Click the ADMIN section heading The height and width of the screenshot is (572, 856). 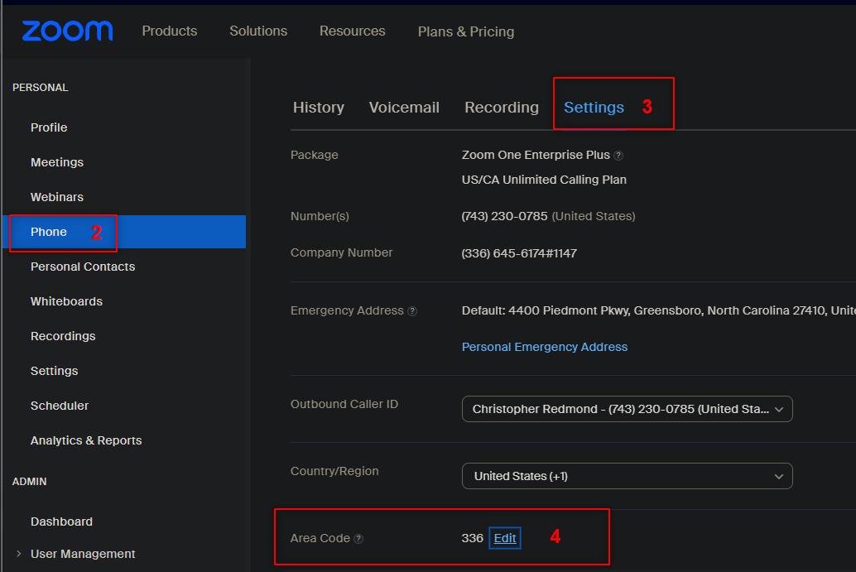pos(30,482)
